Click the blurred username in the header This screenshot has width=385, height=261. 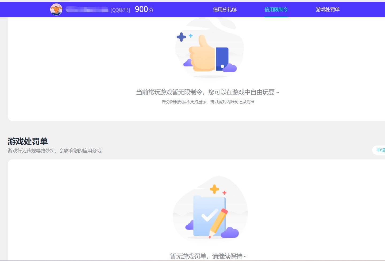coord(87,10)
